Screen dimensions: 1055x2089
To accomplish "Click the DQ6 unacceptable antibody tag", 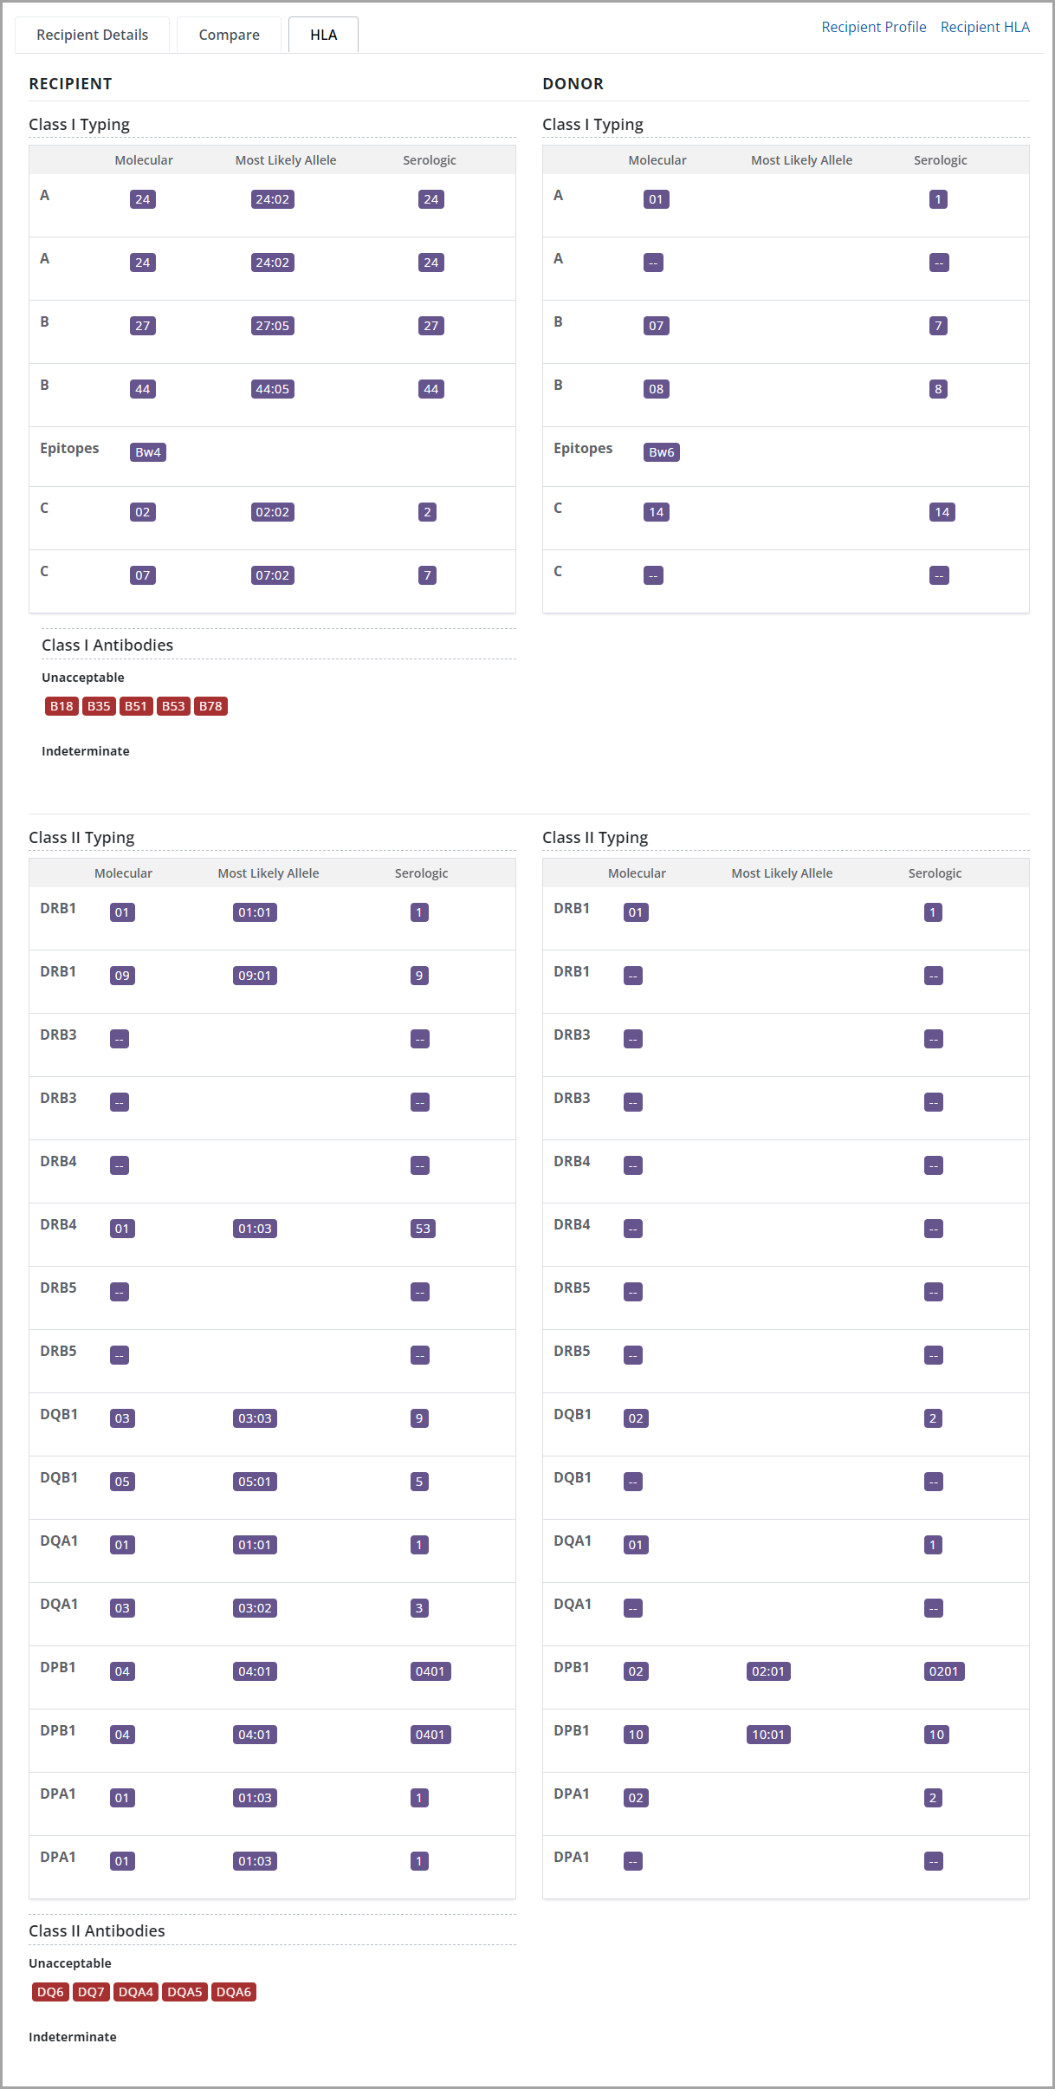I will pos(50,1992).
